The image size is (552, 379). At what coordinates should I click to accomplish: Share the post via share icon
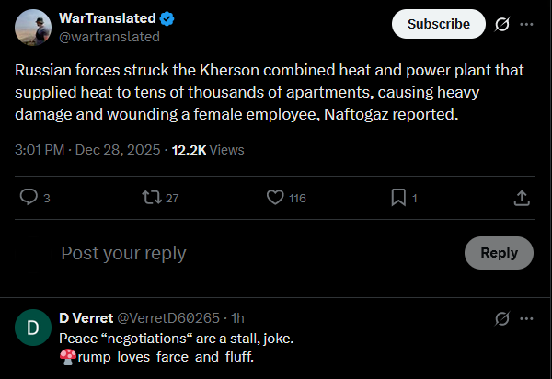point(521,197)
